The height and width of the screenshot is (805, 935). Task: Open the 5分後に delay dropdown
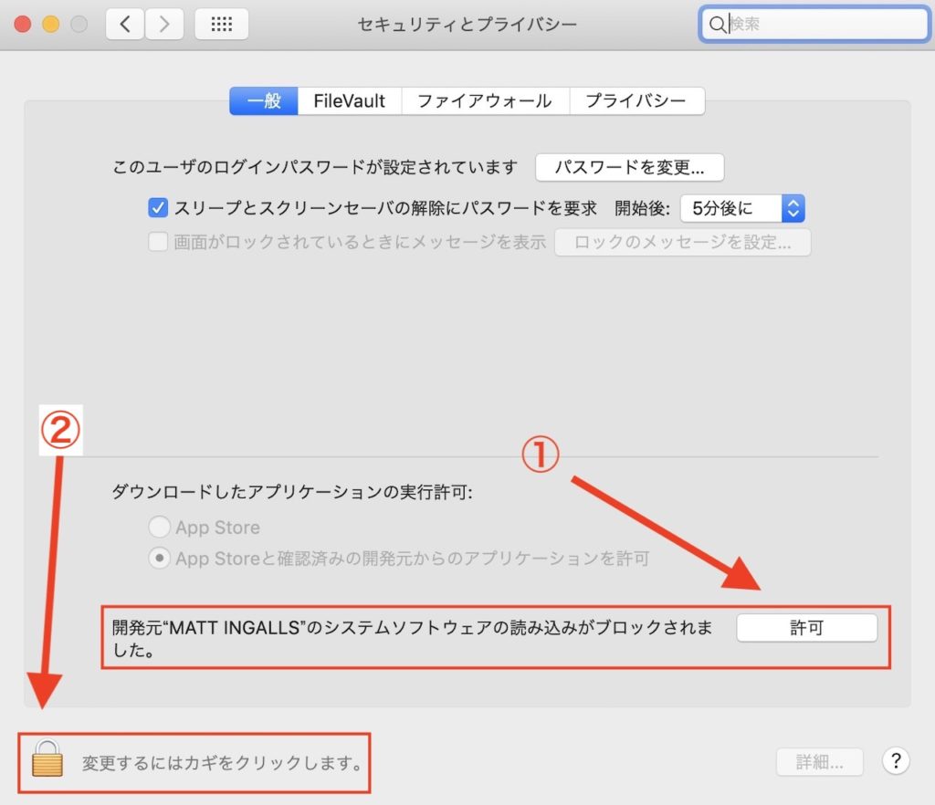click(x=742, y=208)
